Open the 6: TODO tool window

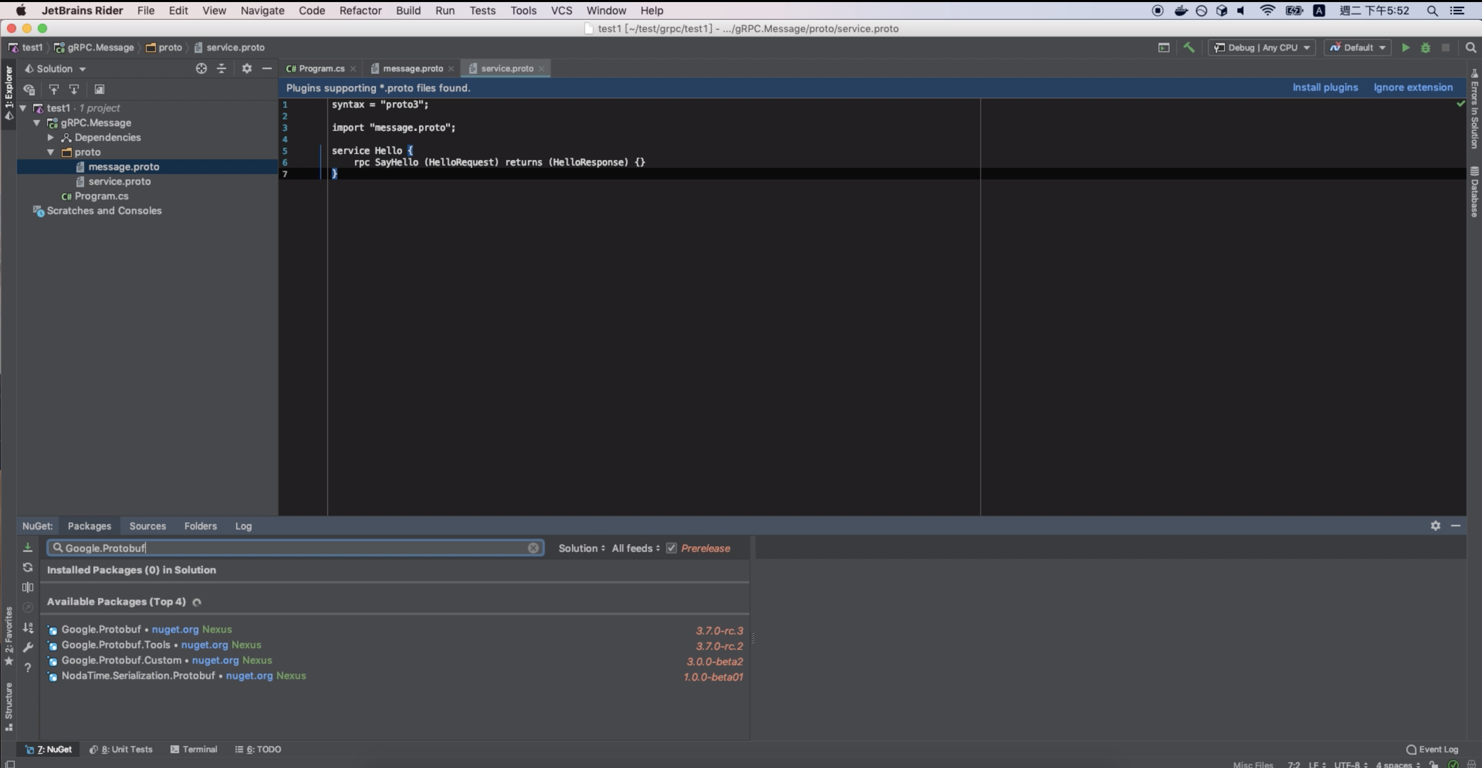point(258,749)
